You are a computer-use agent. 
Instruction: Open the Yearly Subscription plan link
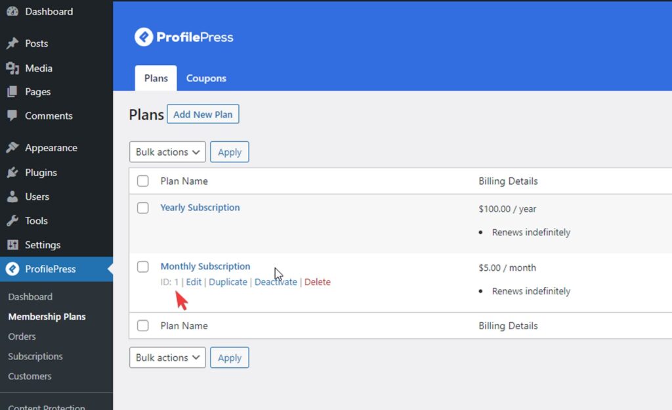pos(199,208)
